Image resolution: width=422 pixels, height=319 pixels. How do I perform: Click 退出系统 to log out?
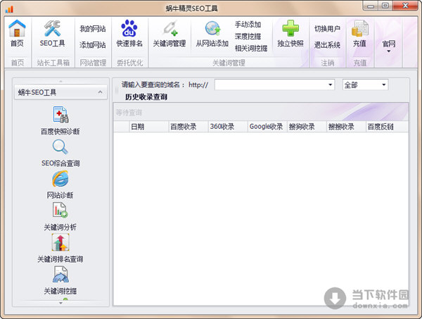(x=327, y=45)
